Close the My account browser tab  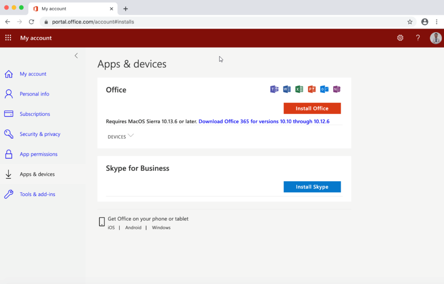111,9
